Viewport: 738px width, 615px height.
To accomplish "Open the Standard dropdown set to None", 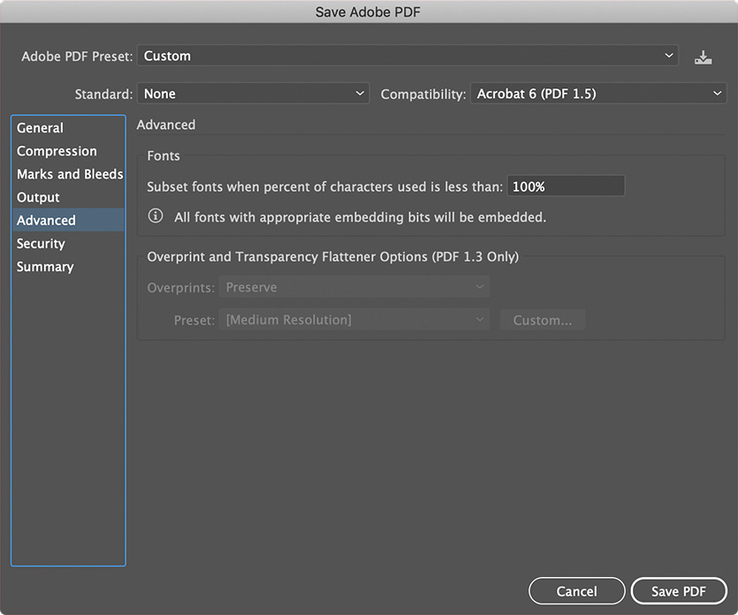I will (x=253, y=94).
